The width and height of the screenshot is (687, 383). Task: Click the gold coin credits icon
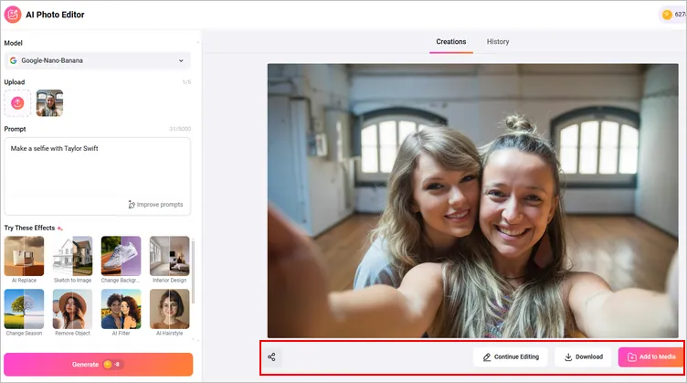(x=667, y=15)
